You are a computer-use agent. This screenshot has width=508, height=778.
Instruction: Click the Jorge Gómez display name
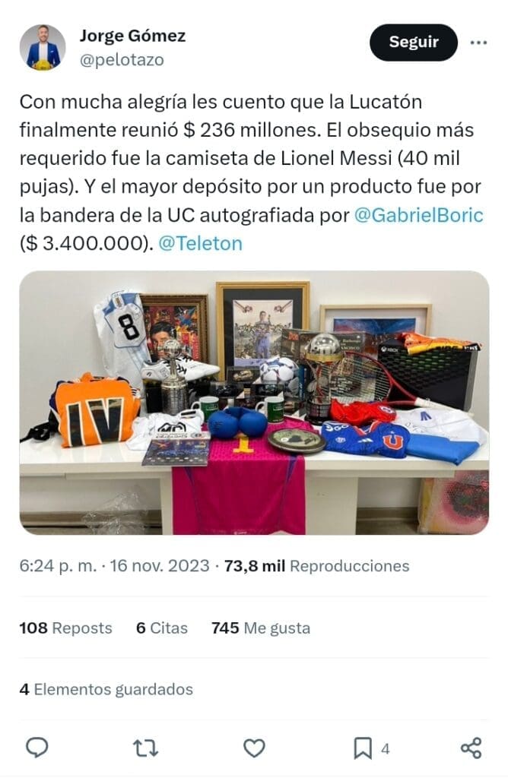(x=132, y=36)
